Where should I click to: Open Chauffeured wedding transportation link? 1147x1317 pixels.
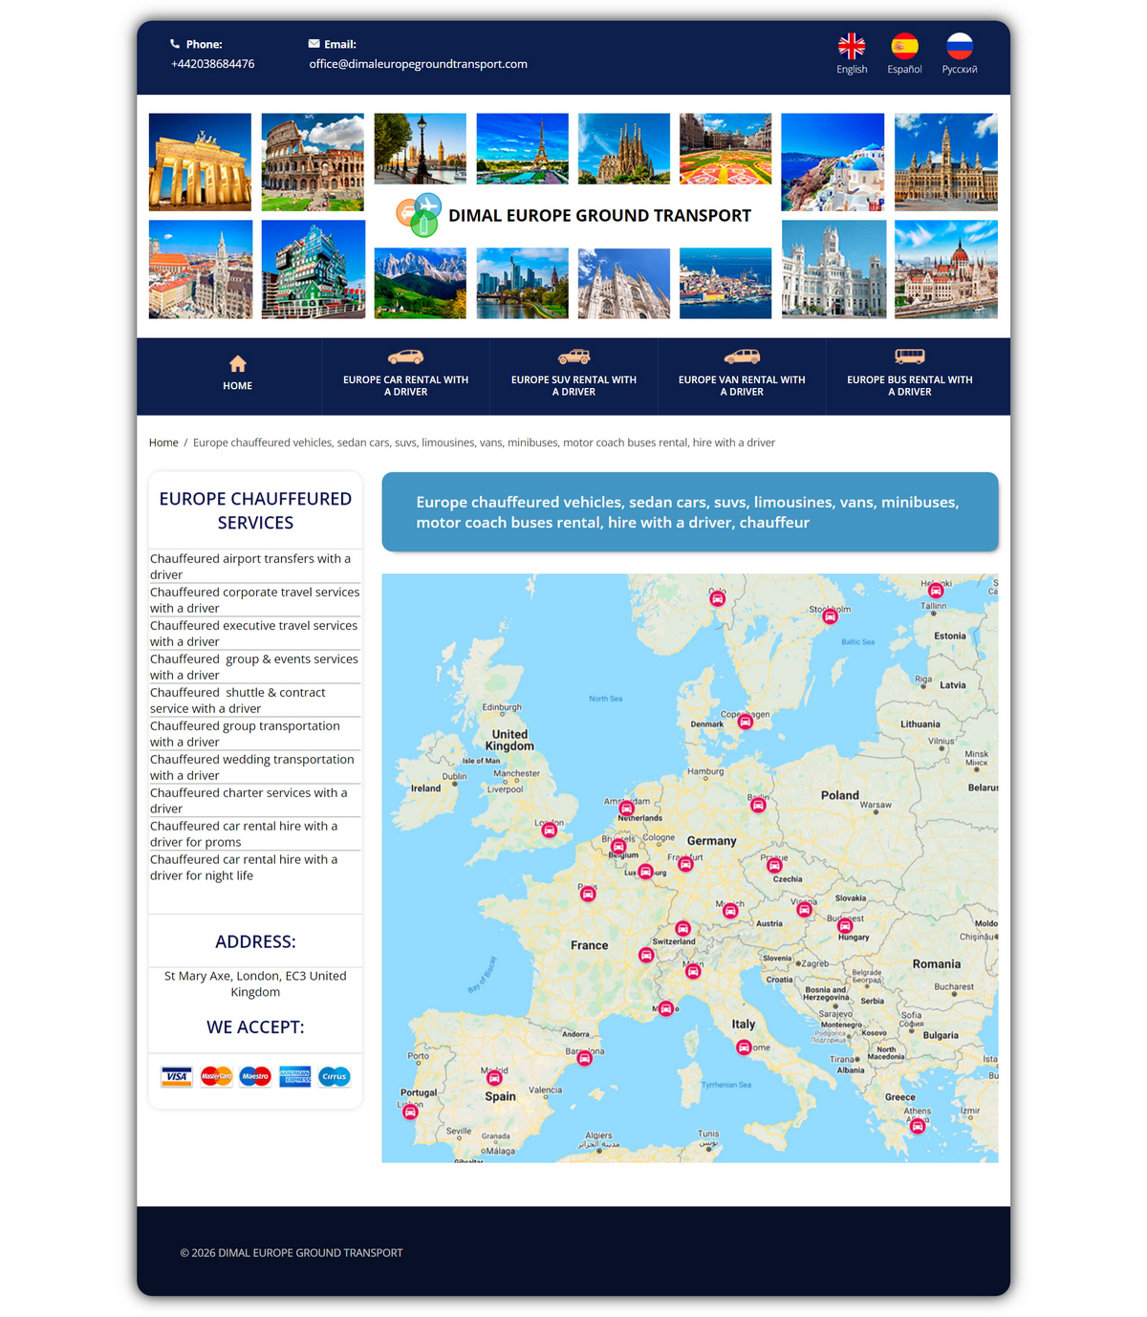pyautogui.click(x=255, y=767)
